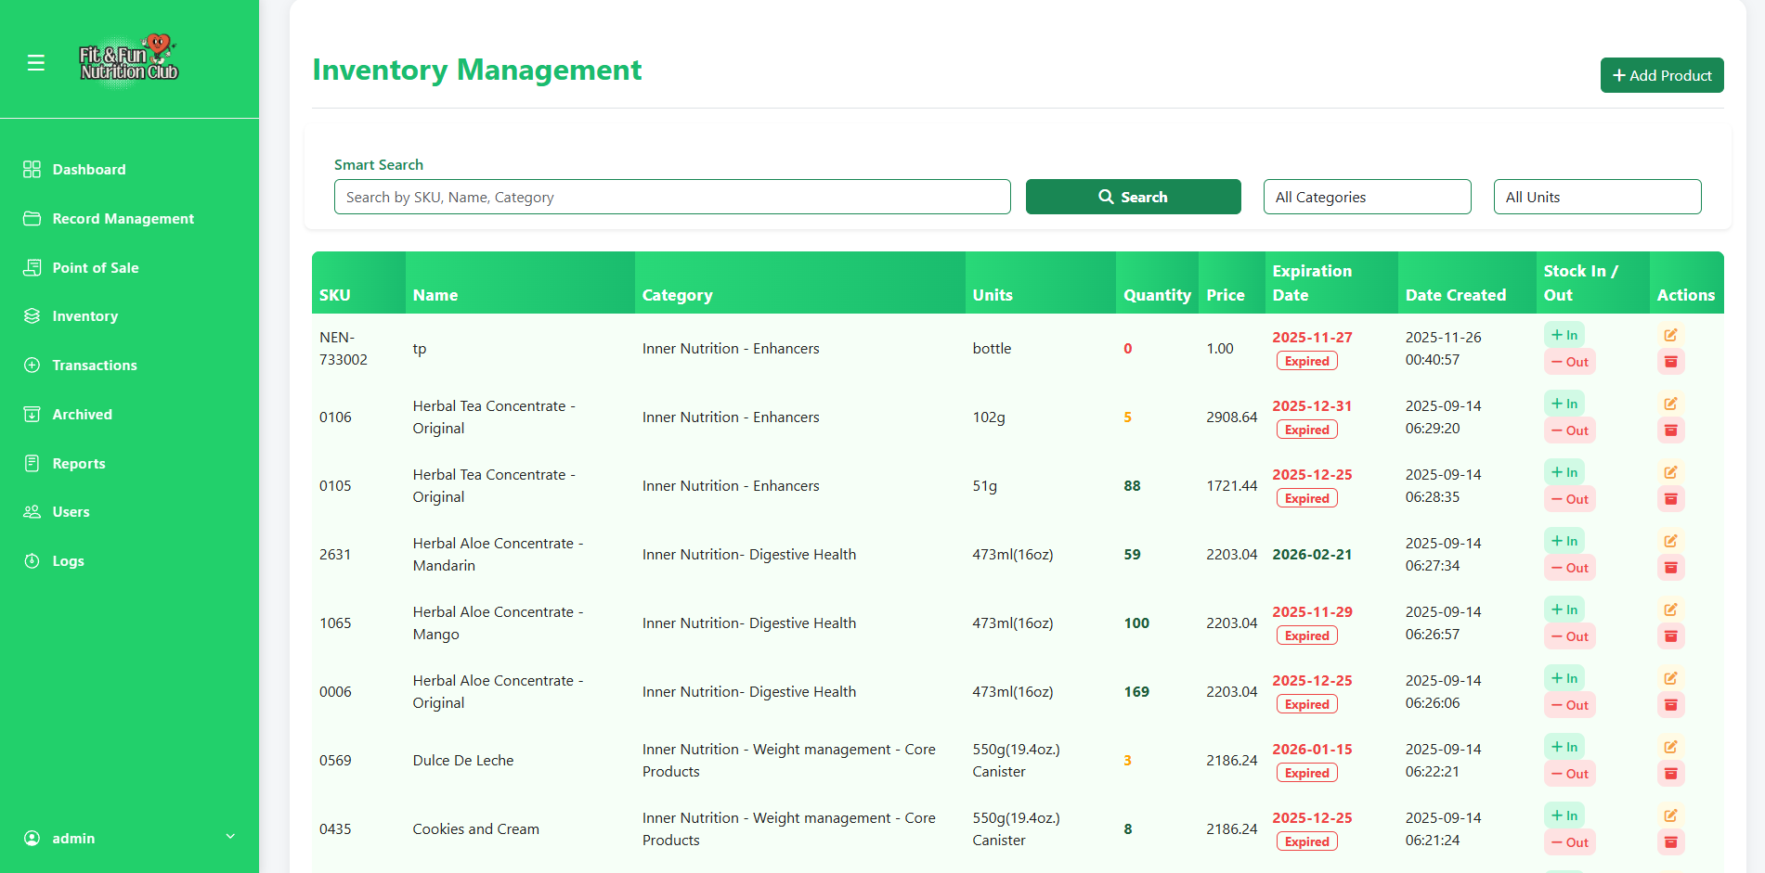The image size is (1765, 873).
Task: Click the Smart Search input field
Action: 672,197
